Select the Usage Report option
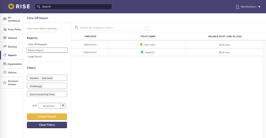 coord(35,57)
